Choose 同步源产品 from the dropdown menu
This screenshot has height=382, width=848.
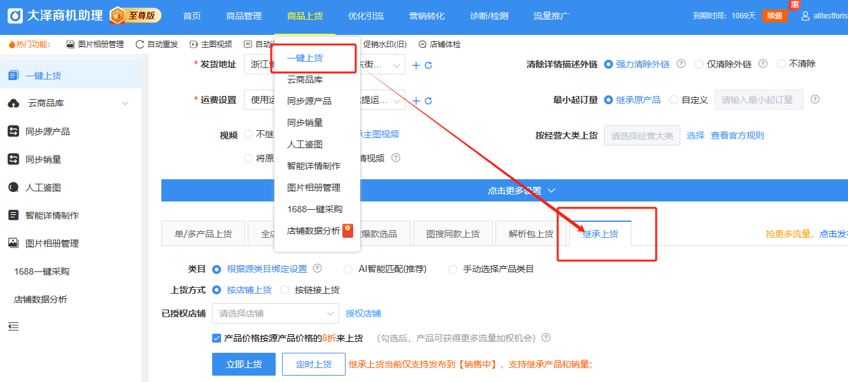(x=309, y=101)
